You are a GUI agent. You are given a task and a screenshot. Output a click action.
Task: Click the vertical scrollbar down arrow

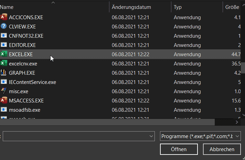click(x=243, y=115)
